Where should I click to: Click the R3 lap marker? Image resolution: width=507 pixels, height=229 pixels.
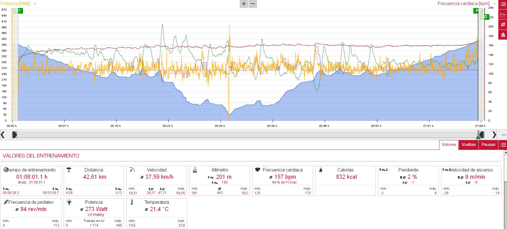pos(485,17)
